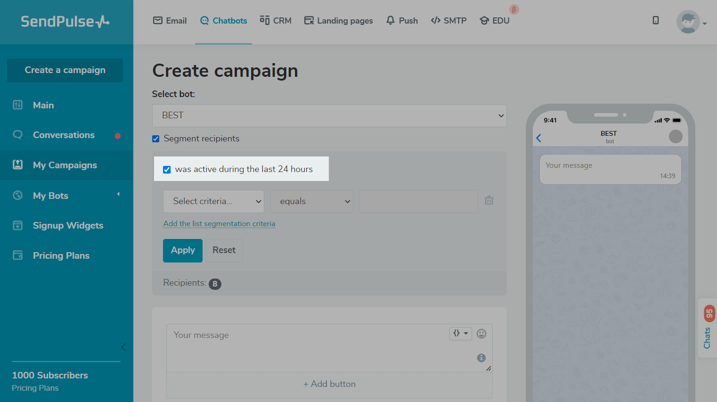Open the Chats side widget

coord(708,328)
